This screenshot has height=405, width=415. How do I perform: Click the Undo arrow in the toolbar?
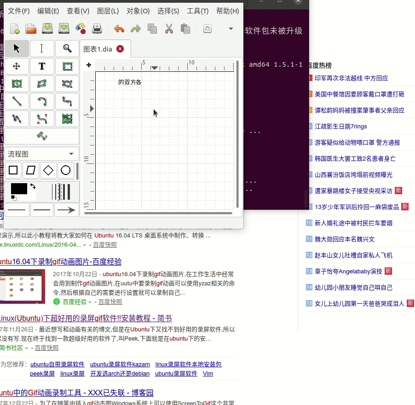point(118,28)
